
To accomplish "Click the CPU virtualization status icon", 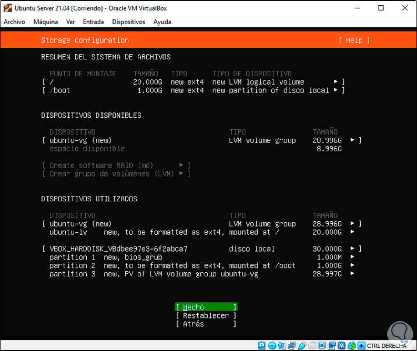I will click(341, 345).
